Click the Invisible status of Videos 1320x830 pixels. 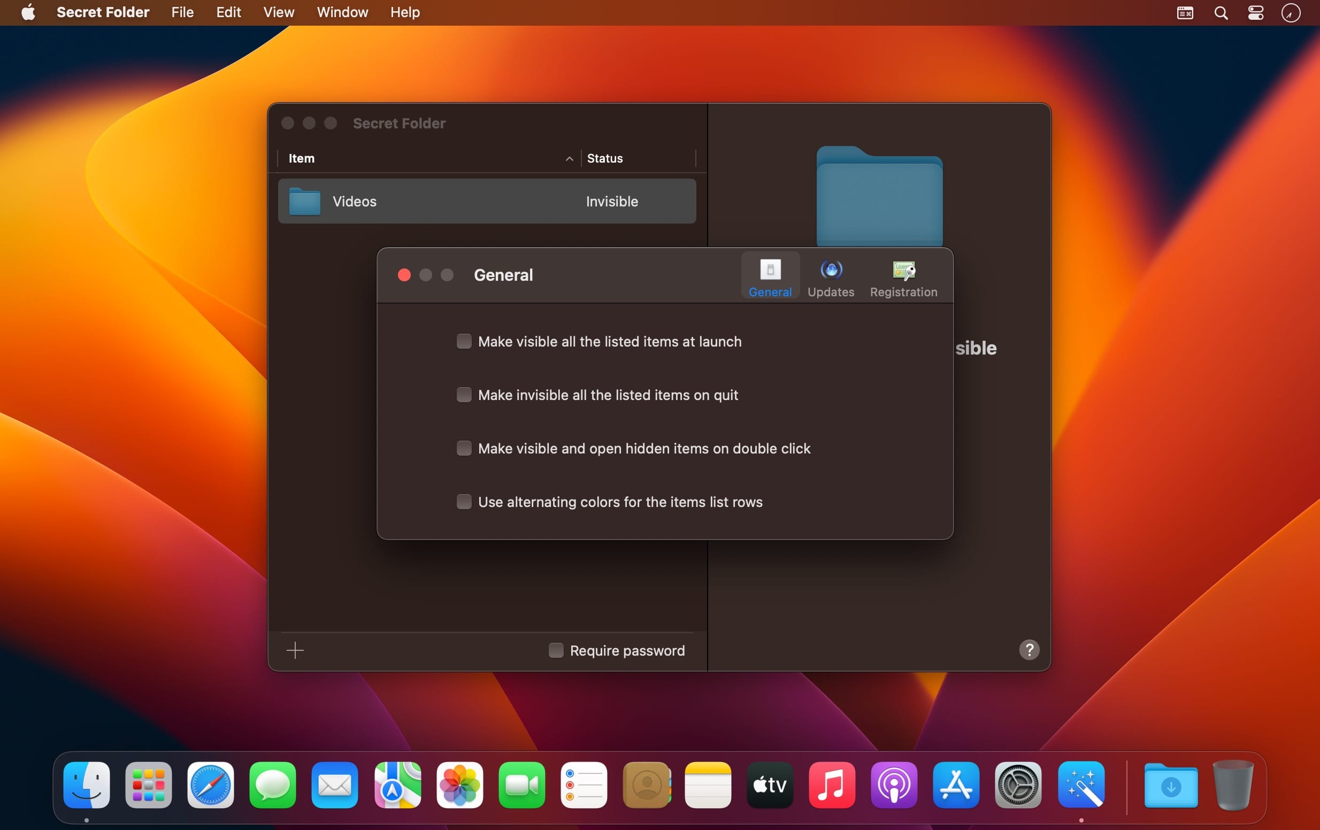[x=612, y=201]
